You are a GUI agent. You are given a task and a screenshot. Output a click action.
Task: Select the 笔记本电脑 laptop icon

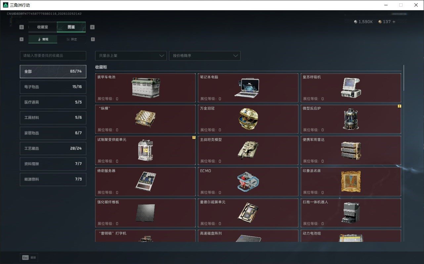click(247, 88)
